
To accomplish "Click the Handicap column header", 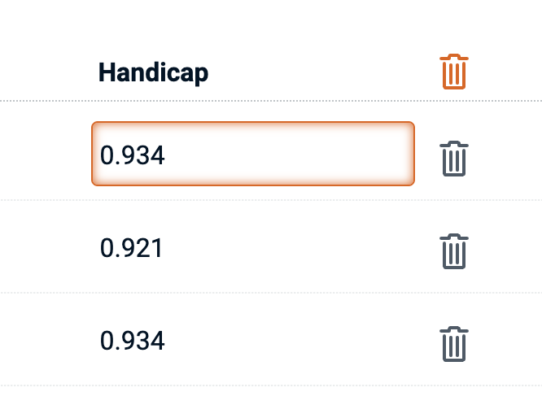I will pyautogui.click(x=153, y=73).
